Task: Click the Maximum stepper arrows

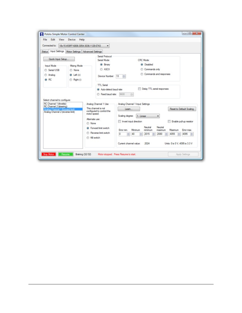Action: click(179, 134)
